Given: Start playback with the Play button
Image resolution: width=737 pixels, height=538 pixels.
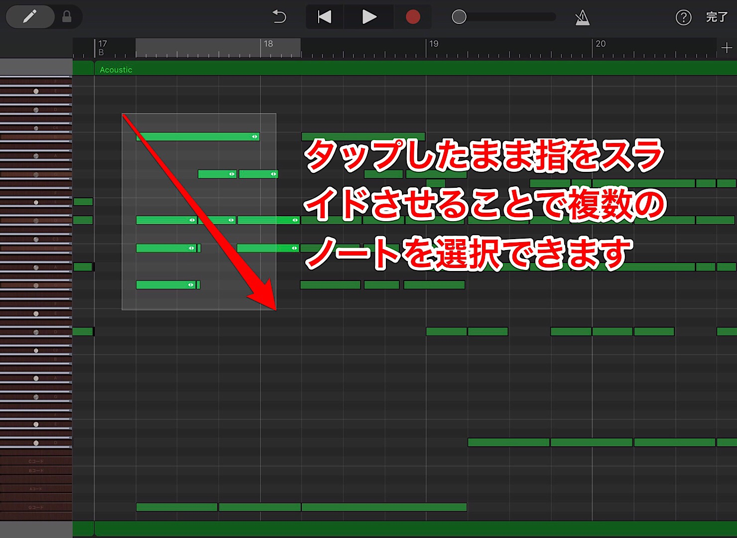Looking at the screenshot, I should coord(369,17).
